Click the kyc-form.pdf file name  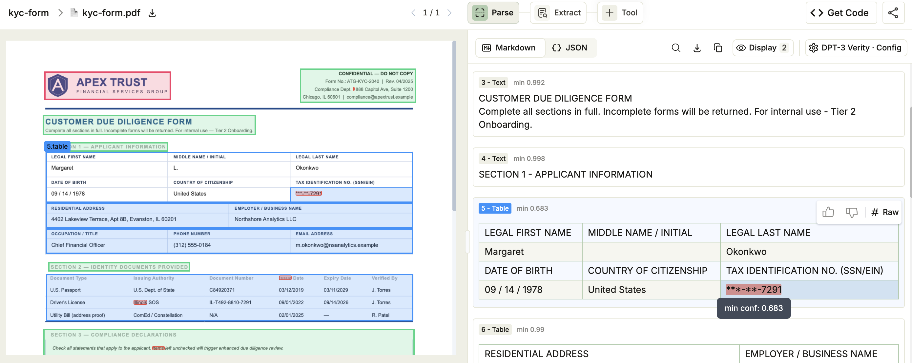coord(111,13)
